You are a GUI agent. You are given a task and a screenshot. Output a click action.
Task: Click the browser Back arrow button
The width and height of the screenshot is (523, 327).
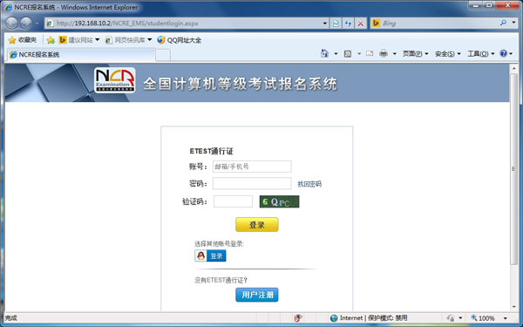11,24
